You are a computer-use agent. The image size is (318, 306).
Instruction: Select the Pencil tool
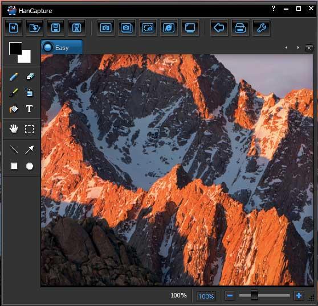click(x=14, y=77)
